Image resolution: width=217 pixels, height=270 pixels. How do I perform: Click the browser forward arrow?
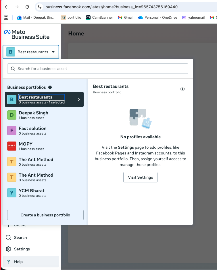pos(17,7)
